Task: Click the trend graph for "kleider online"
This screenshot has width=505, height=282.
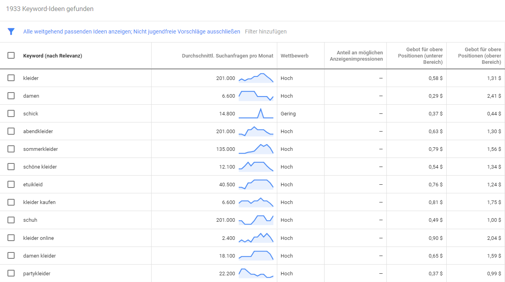Action: pos(256,237)
